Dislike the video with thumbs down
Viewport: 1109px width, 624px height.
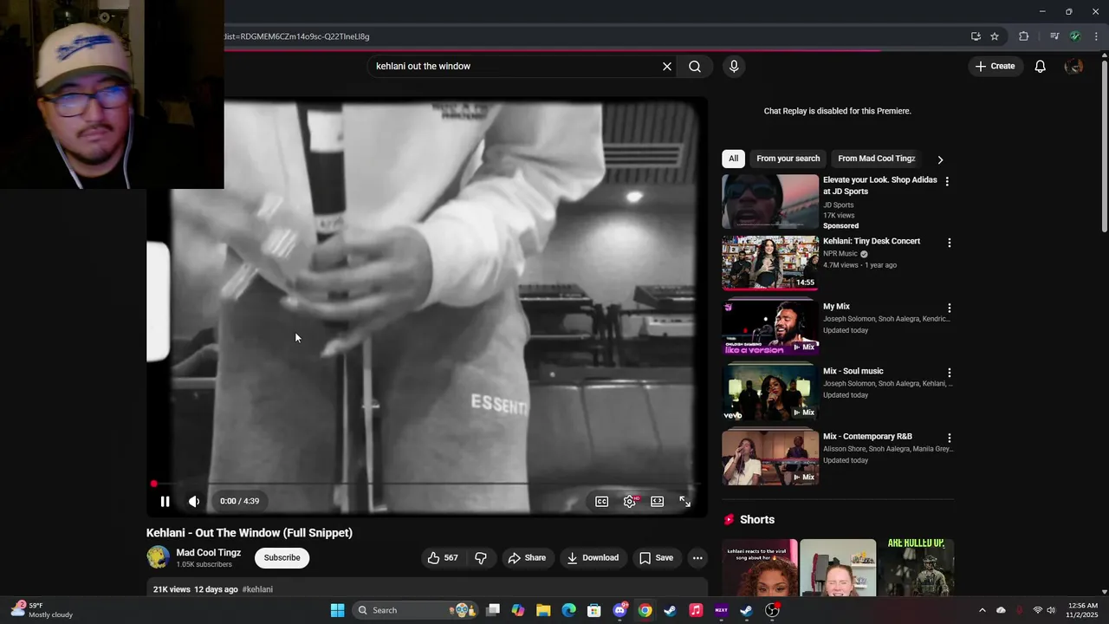point(481,557)
